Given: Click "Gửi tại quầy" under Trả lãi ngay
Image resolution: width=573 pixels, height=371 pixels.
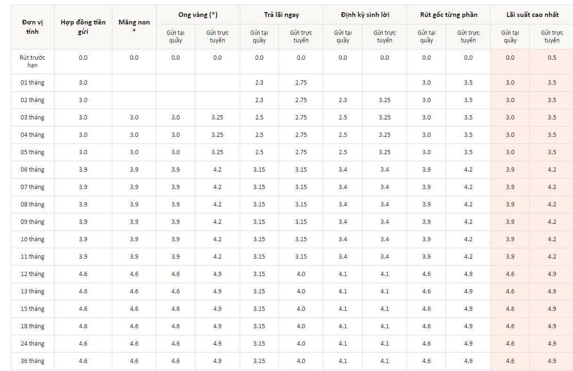Looking at the screenshot, I should pos(259,36).
